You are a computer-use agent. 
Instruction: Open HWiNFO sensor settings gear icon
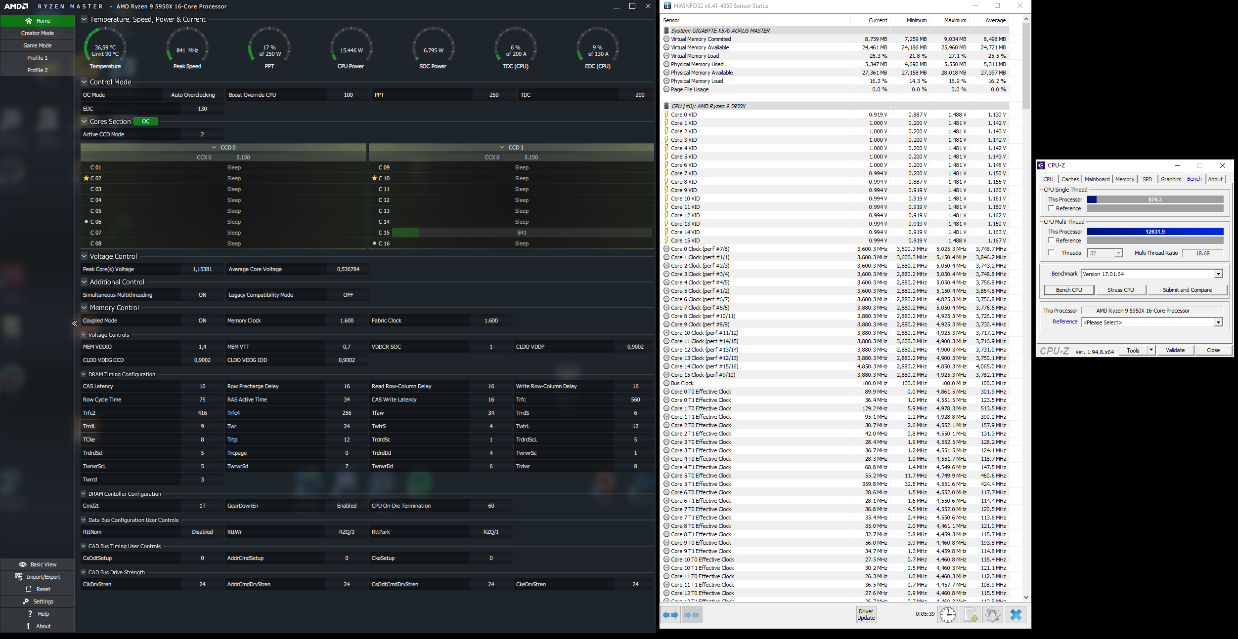[x=992, y=615]
